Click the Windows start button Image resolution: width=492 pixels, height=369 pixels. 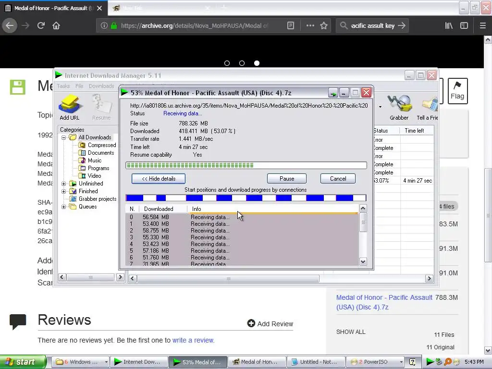[23, 362]
